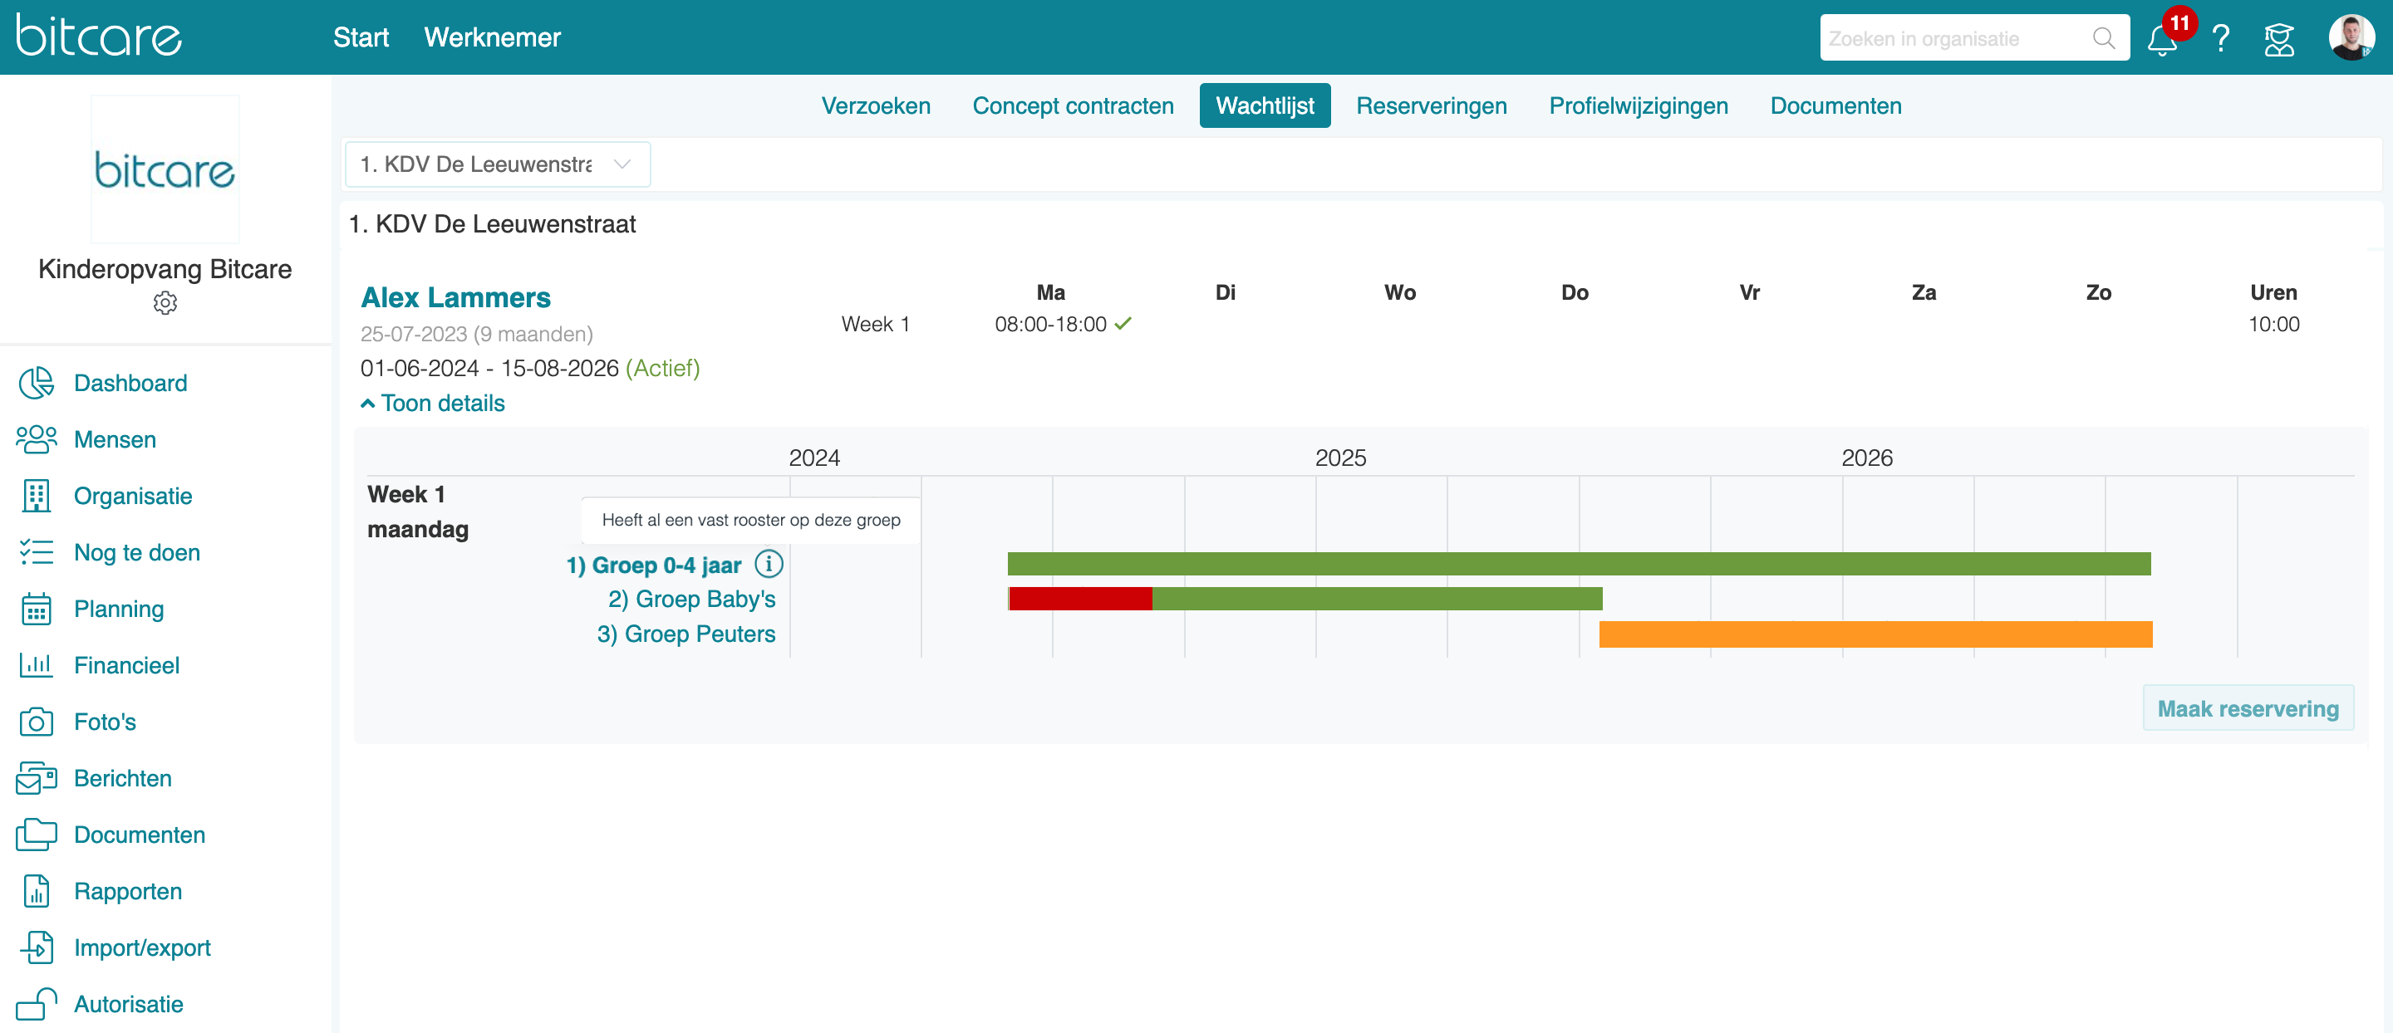2393x1033 pixels.
Task: Click the Financieel bar chart icon
Action: point(37,665)
